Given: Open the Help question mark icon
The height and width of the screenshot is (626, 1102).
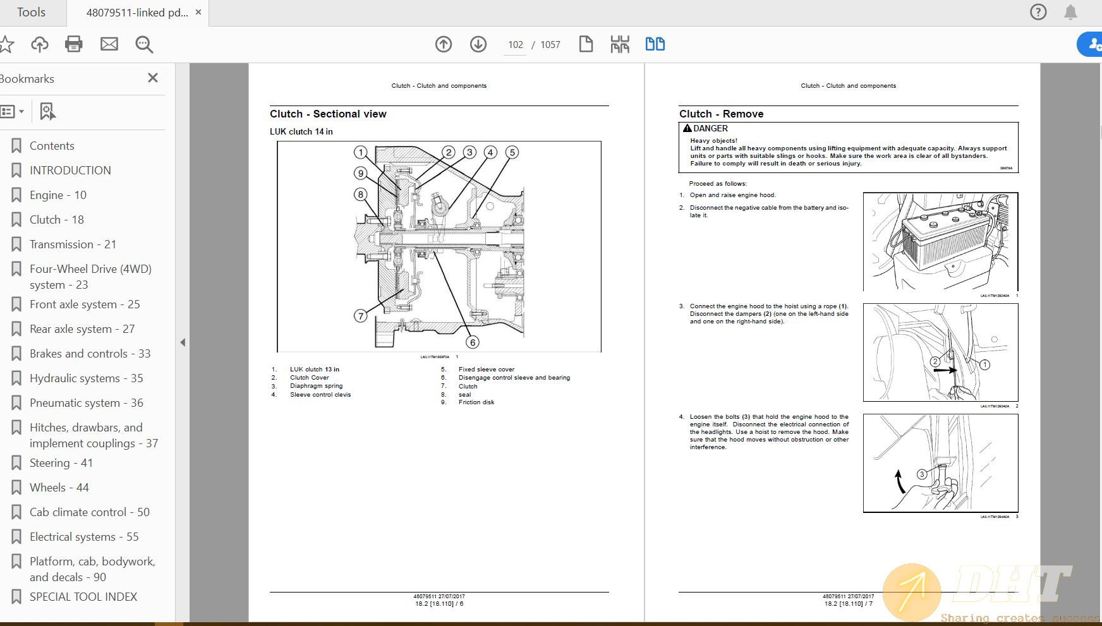Looking at the screenshot, I should (x=1038, y=12).
